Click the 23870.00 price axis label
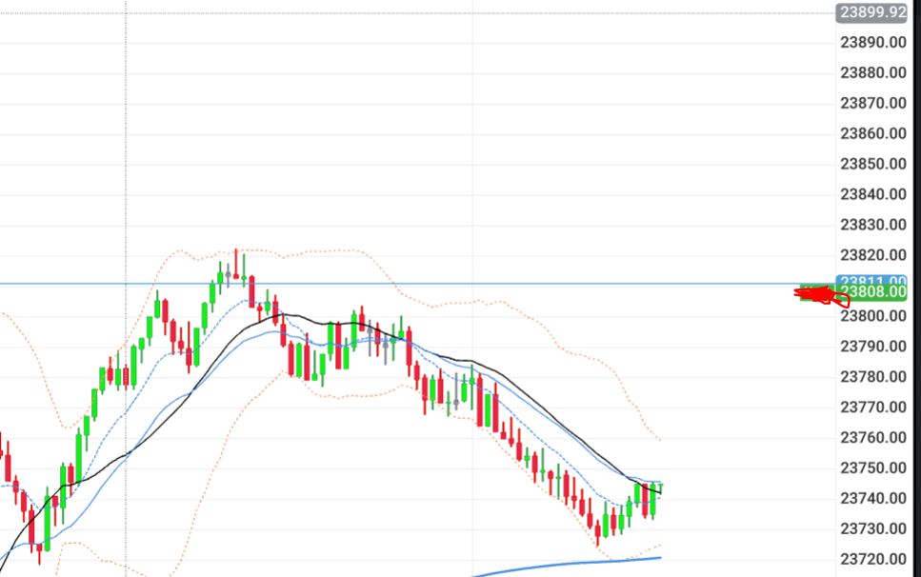This screenshot has height=577, width=921. pyautogui.click(x=871, y=103)
